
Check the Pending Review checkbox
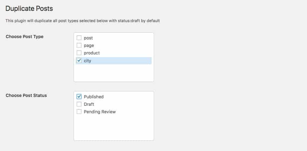coord(79,112)
